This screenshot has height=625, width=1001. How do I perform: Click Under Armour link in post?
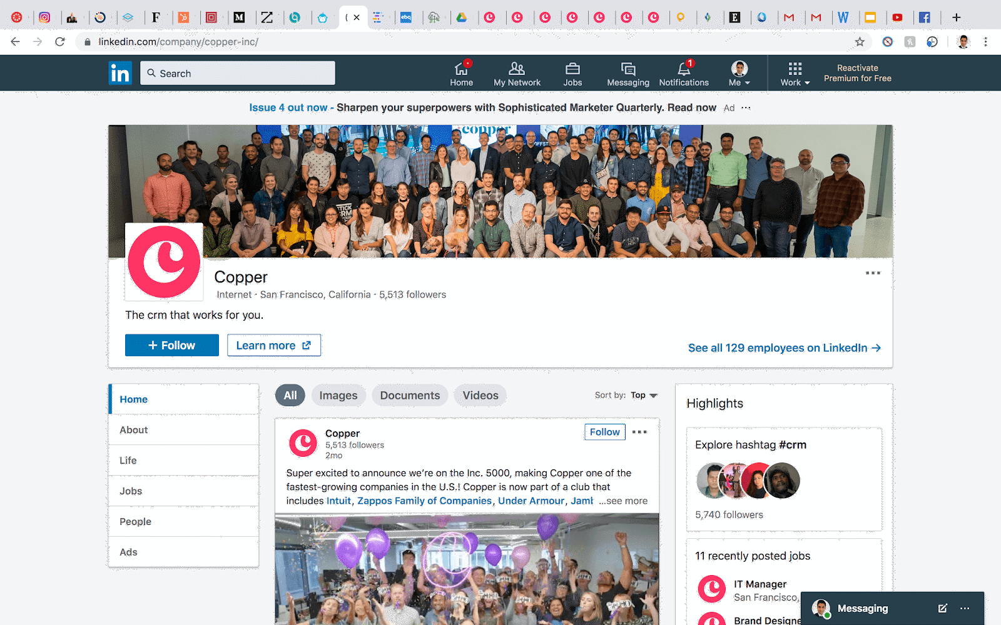tap(531, 501)
